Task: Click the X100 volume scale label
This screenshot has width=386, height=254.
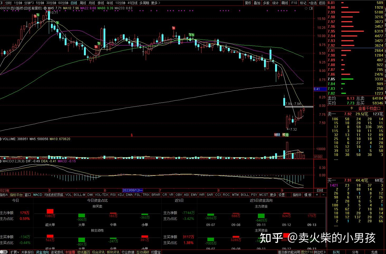Action: tap(318, 157)
